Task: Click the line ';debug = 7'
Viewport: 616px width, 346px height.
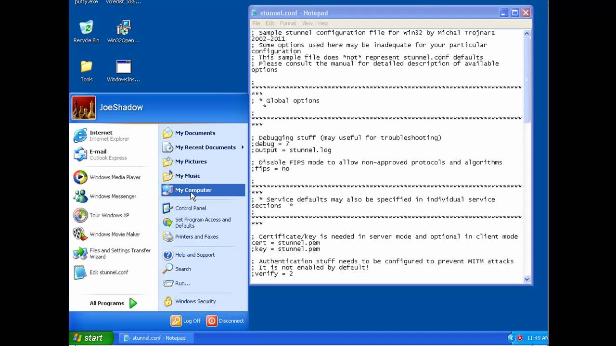Action: click(x=270, y=144)
